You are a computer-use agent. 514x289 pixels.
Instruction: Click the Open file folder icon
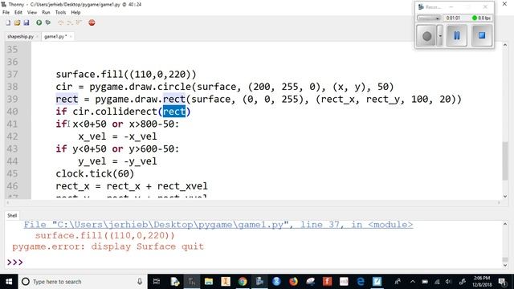(18, 22)
